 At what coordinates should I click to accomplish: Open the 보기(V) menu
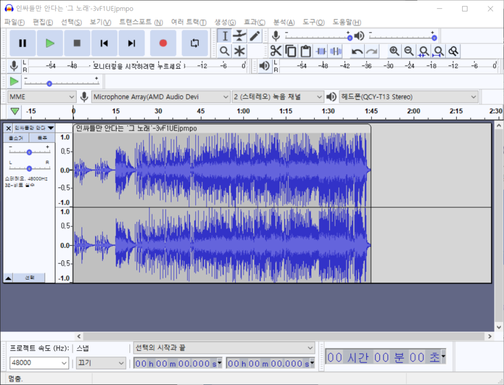click(x=100, y=22)
